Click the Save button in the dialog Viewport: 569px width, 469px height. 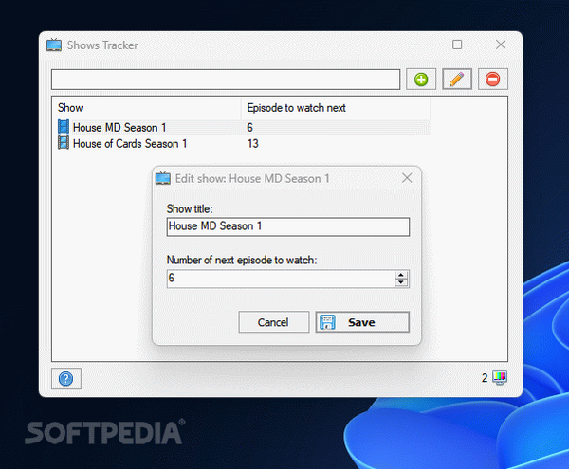pos(362,322)
